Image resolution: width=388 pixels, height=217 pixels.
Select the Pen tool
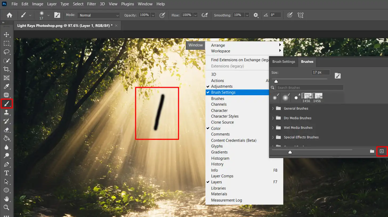click(x=6, y=164)
